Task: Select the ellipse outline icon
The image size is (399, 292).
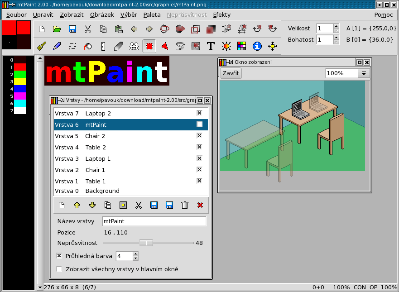Action: coord(165,29)
